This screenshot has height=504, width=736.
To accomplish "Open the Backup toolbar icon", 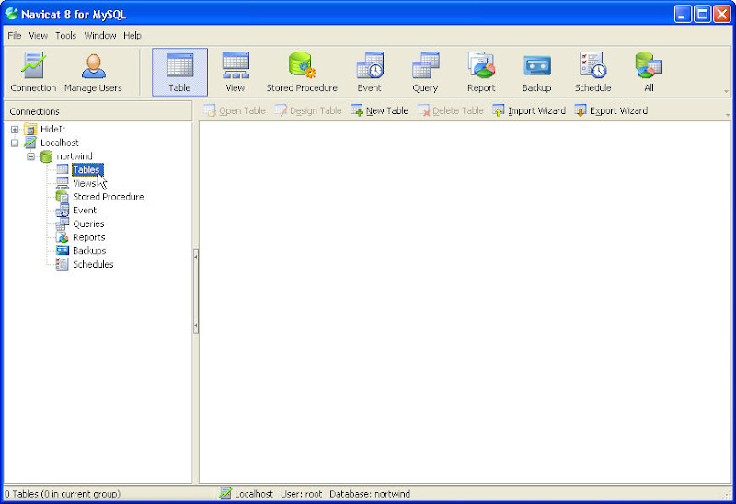I will click(x=537, y=72).
